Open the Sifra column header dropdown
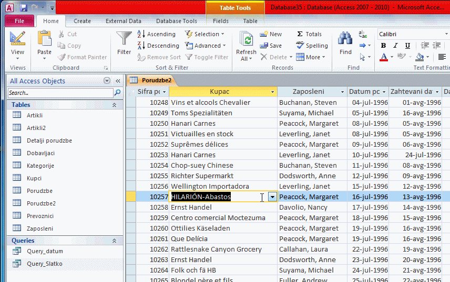 click(164, 92)
